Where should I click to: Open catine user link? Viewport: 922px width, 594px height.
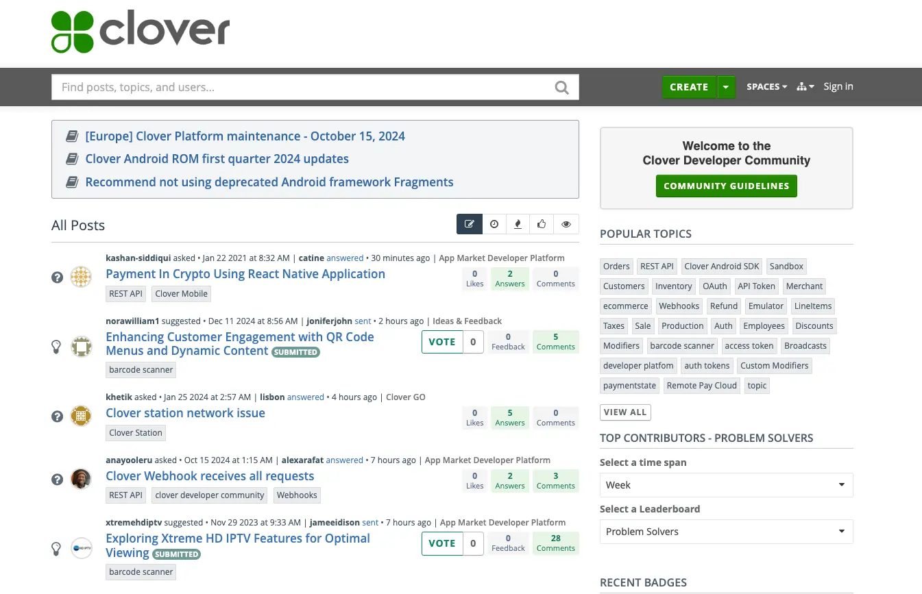click(x=311, y=258)
